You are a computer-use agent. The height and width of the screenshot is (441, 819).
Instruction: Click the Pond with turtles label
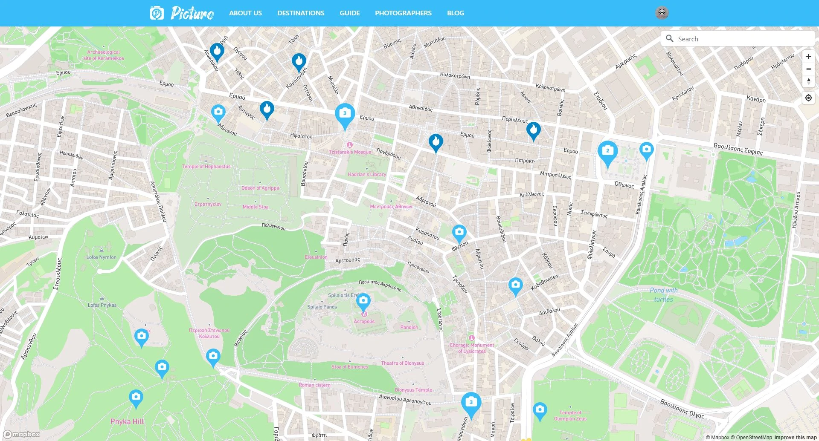663,295
